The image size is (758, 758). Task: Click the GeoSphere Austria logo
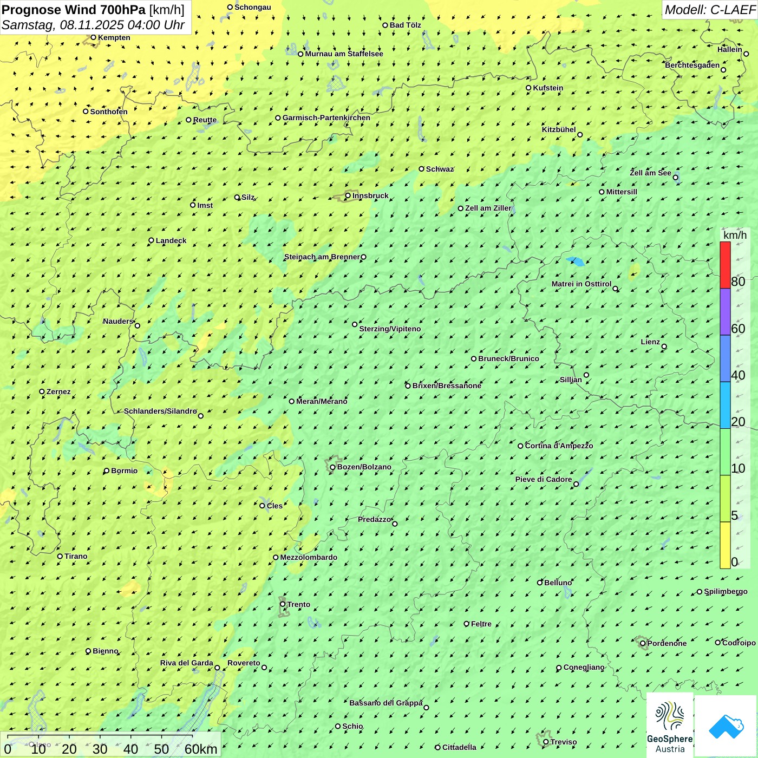pyautogui.click(x=670, y=726)
